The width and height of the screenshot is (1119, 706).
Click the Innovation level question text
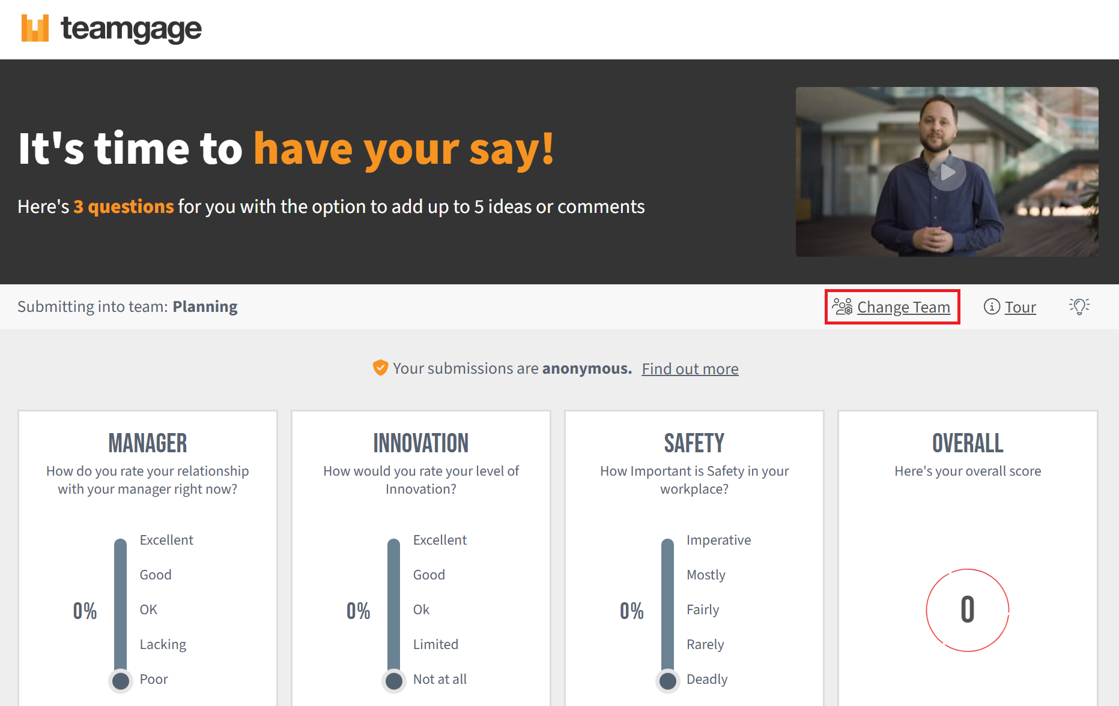420,480
